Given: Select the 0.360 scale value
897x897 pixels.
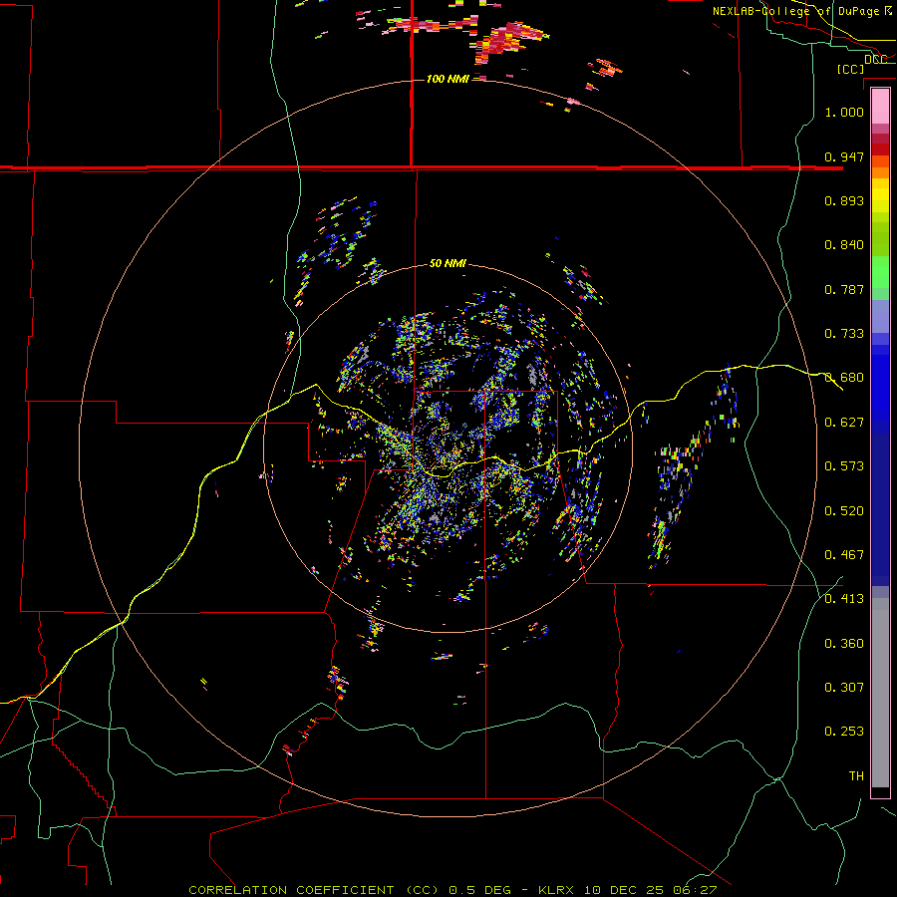Looking at the screenshot, I should tap(844, 644).
